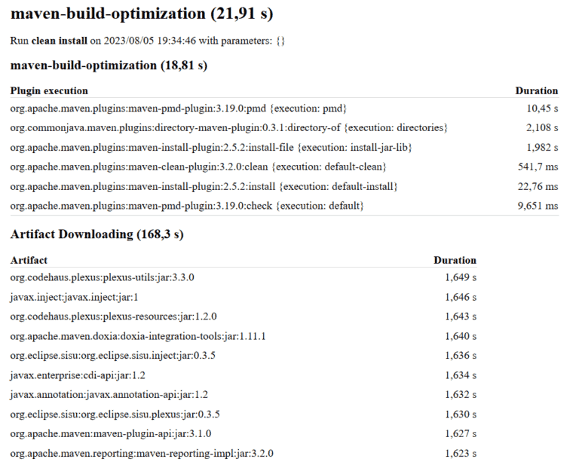Click the Duration header in plugin table
The width and height of the screenshot is (579, 465).
pyautogui.click(x=536, y=90)
